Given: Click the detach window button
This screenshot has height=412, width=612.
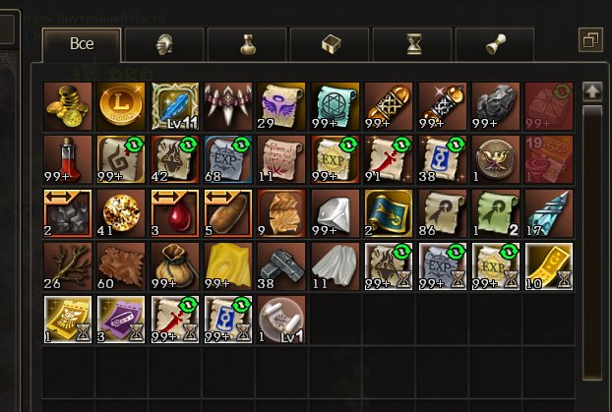Looking at the screenshot, I should pyautogui.click(x=590, y=39).
